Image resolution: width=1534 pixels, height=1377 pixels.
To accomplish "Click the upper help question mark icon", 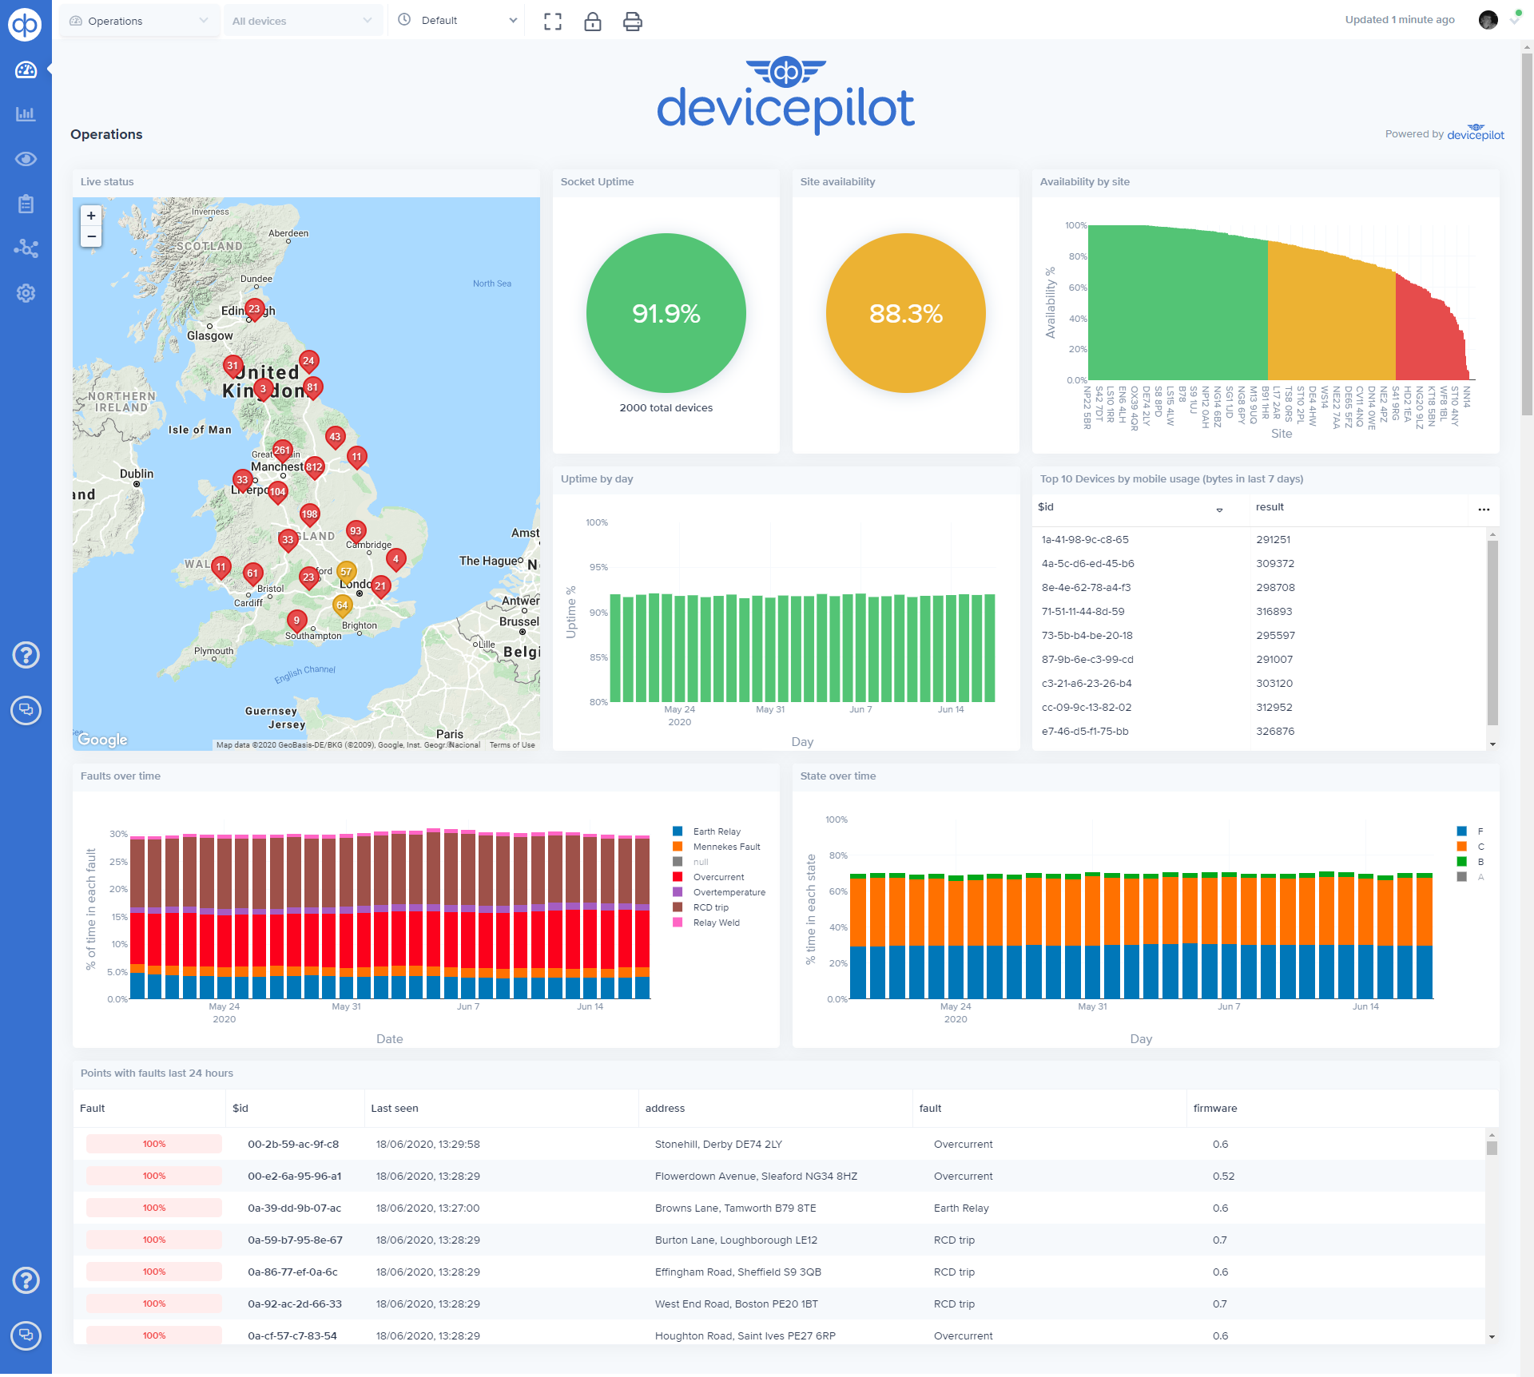I will 26,655.
